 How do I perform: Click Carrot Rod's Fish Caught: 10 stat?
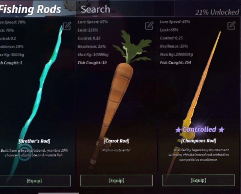coord(92,63)
